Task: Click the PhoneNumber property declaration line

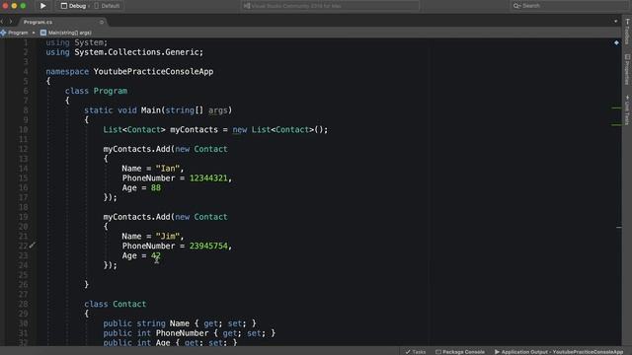Action: [190, 333]
